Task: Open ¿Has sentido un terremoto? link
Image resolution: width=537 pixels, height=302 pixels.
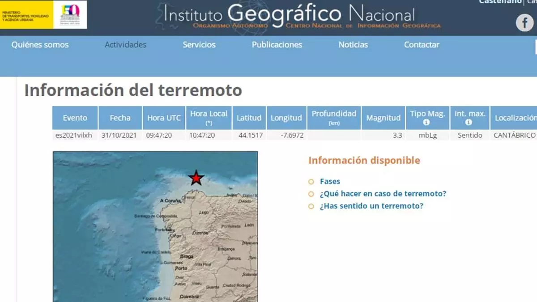Action: [x=371, y=206]
